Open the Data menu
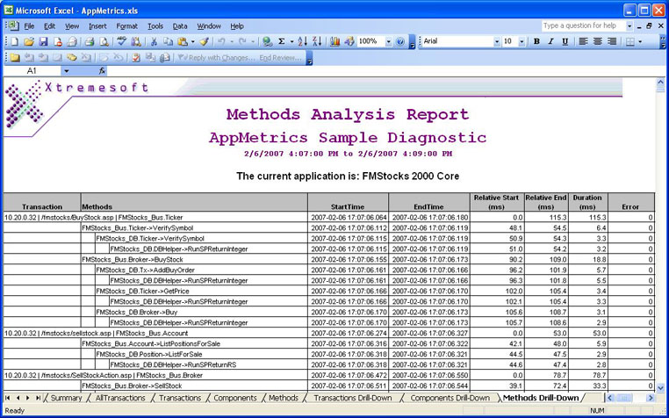This screenshot has height=418, width=669. (x=180, y=26)
